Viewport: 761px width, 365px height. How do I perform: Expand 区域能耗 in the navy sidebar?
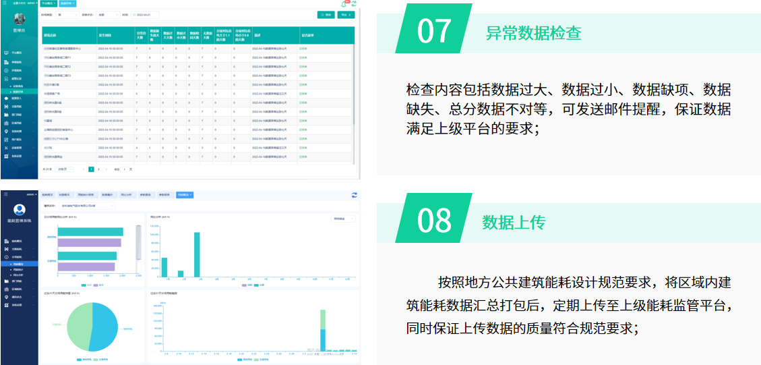[19, 289]
